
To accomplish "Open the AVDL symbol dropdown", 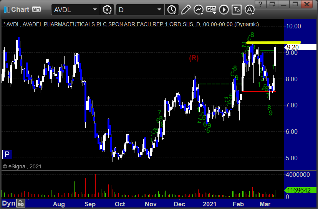I will (x=95, y=10).
